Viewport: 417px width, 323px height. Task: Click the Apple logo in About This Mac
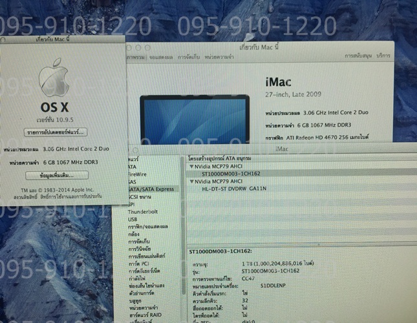pos(54,78)
